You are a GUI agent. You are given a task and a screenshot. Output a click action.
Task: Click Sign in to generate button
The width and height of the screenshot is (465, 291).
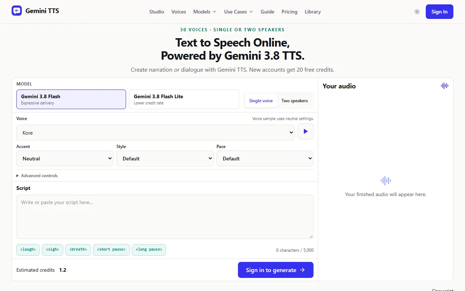[x=276, y=270]
